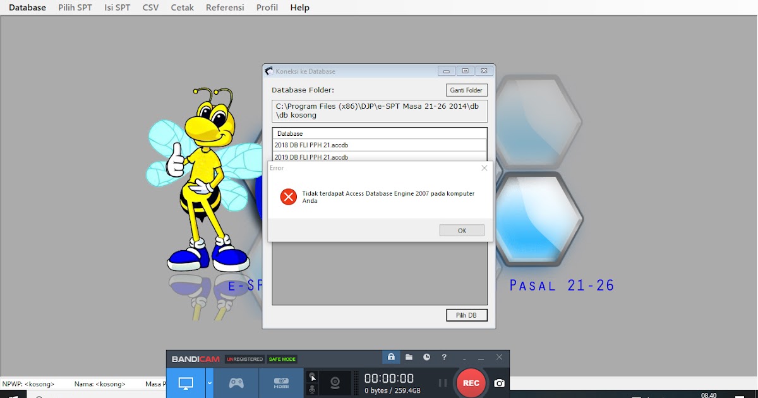Open the Cetak menu
The width and height of the screenshot is (758, 398).
[182, 8]
